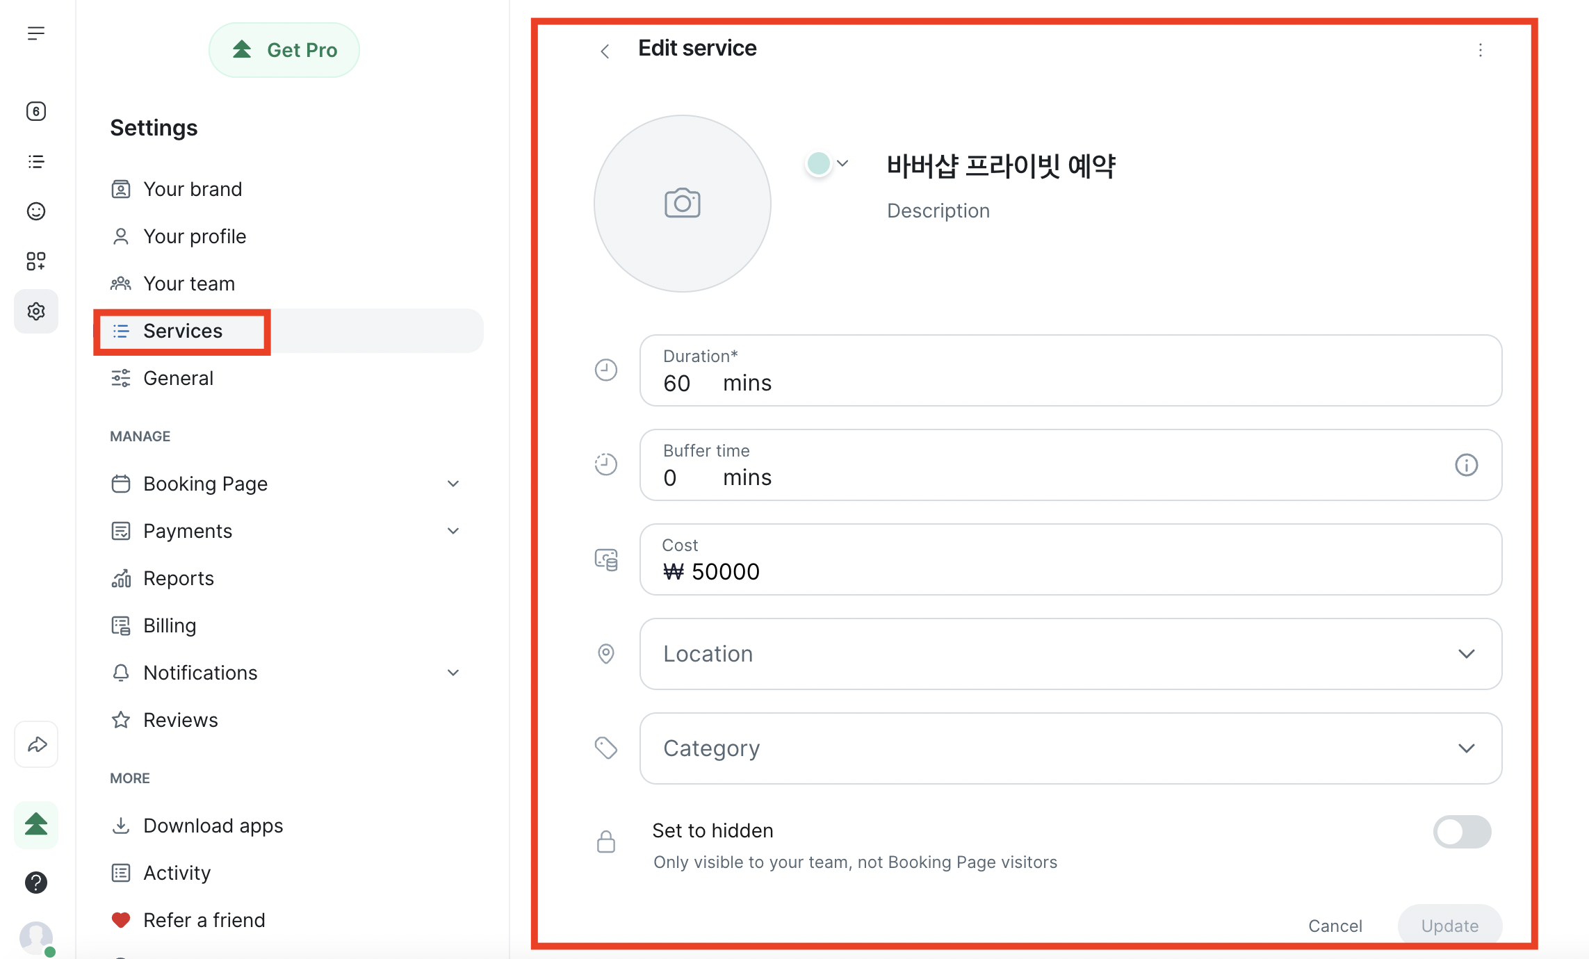Open Your brand settings
The width and height of the screenshot is (1589, 959).
coord(193,189)
